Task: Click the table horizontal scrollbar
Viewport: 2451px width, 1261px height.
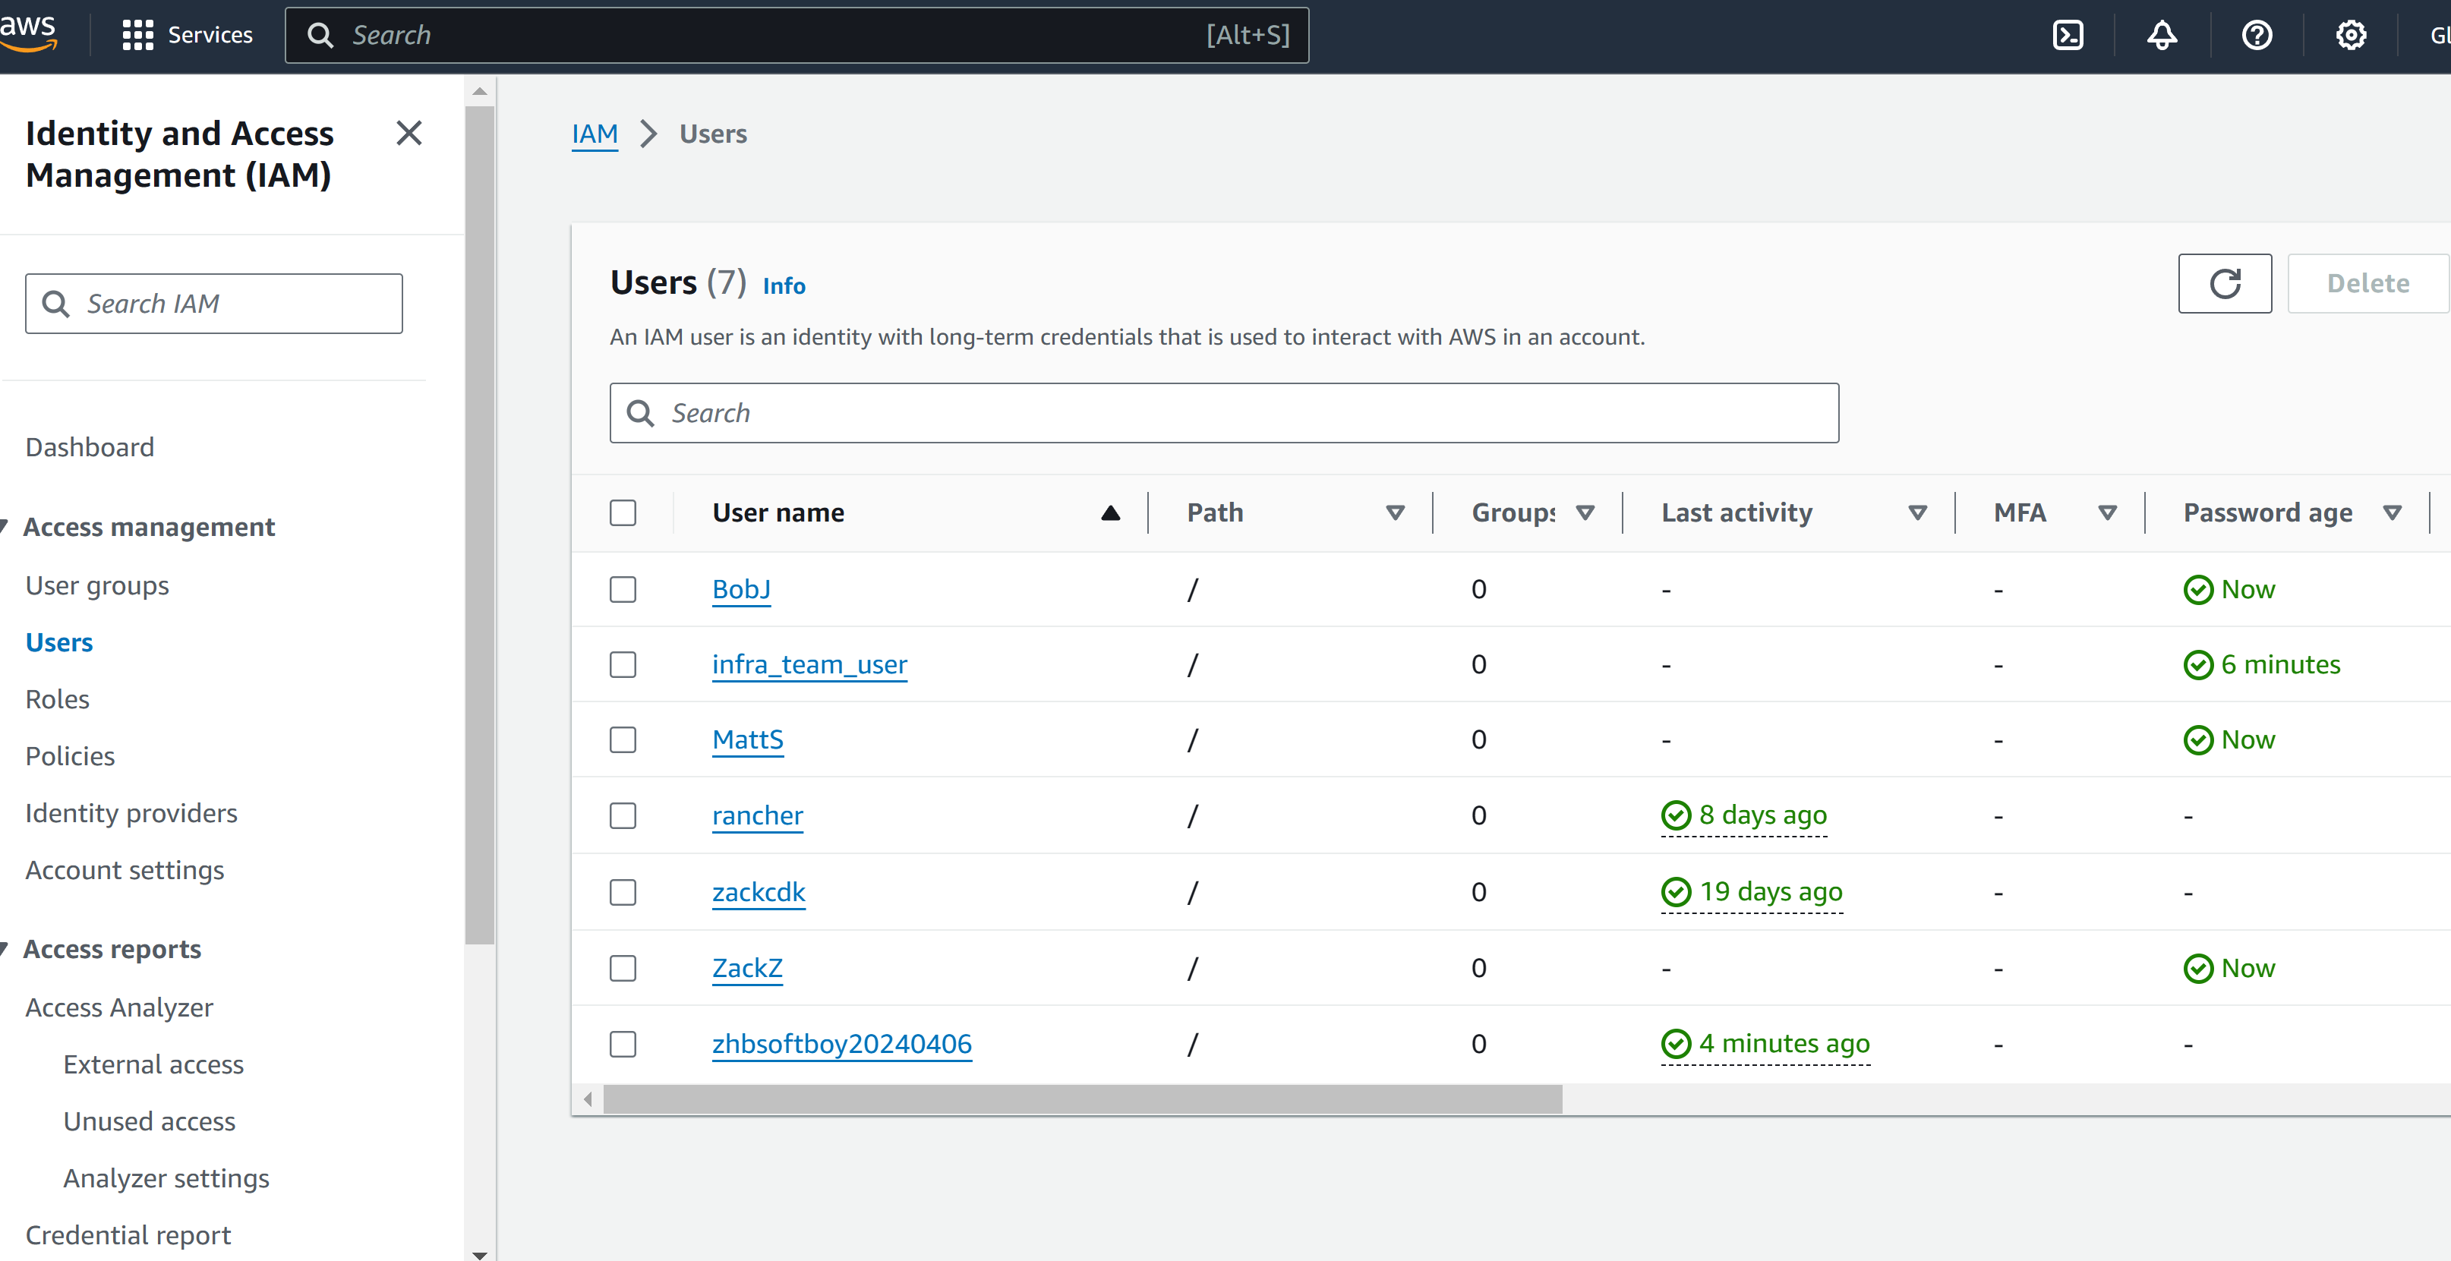Action: pos(1082,1099)
